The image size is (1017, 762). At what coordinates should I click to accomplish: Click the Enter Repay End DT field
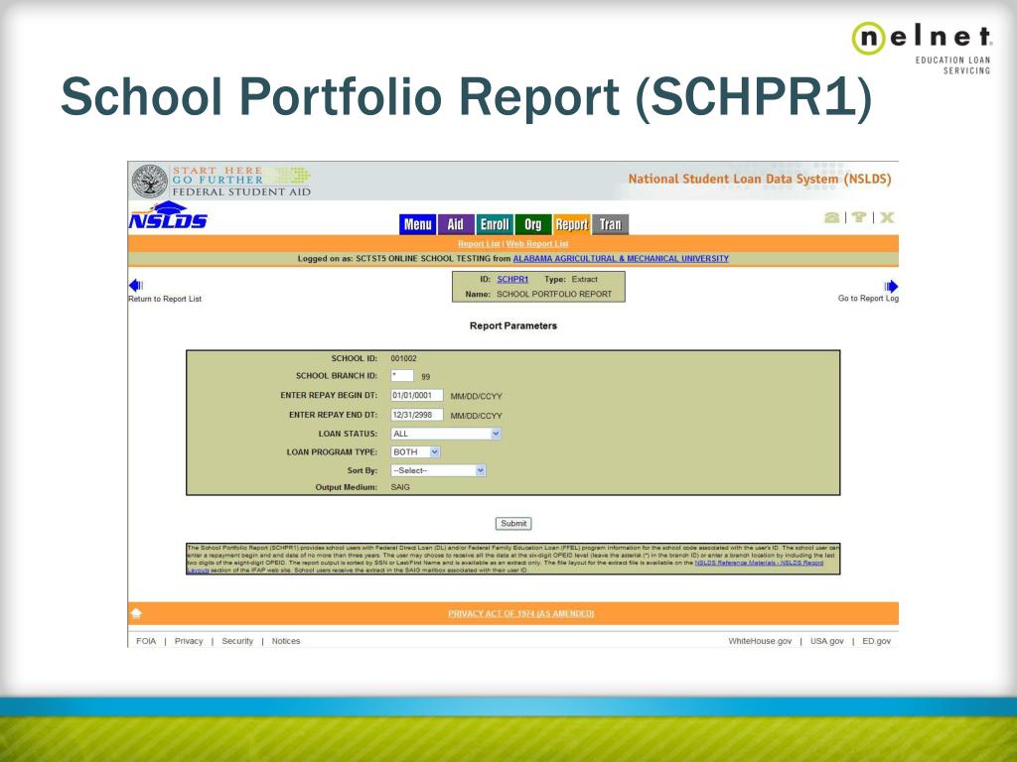[x=416, y=415]
